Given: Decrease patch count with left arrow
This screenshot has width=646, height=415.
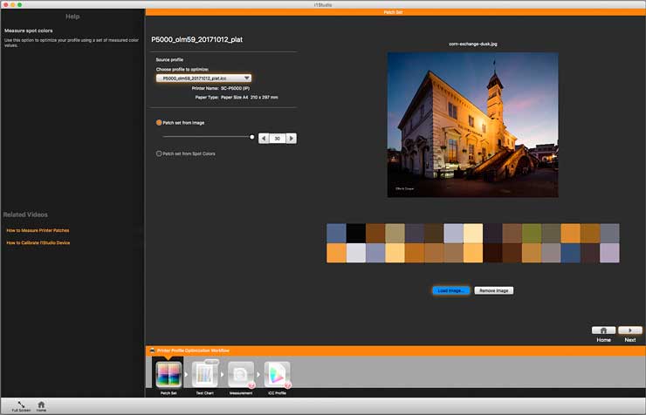Looking at the screenshot, I should [x=264, y=139].
